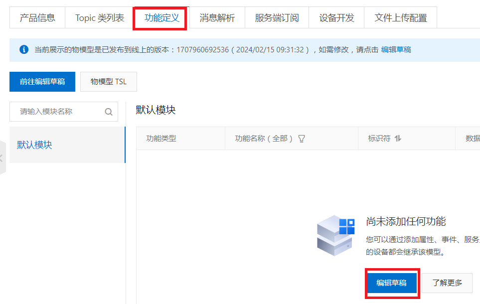480x304 pixels.
Task: Open the 产品信息 tab
Action: pos(37,18)
